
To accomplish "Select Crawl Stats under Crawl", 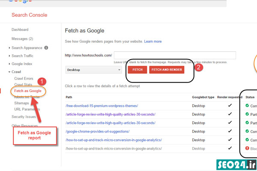I will pos(23,85).
